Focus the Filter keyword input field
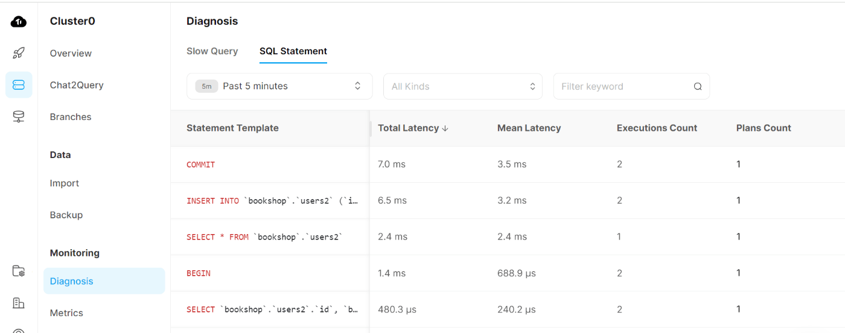 pos(631,86)
